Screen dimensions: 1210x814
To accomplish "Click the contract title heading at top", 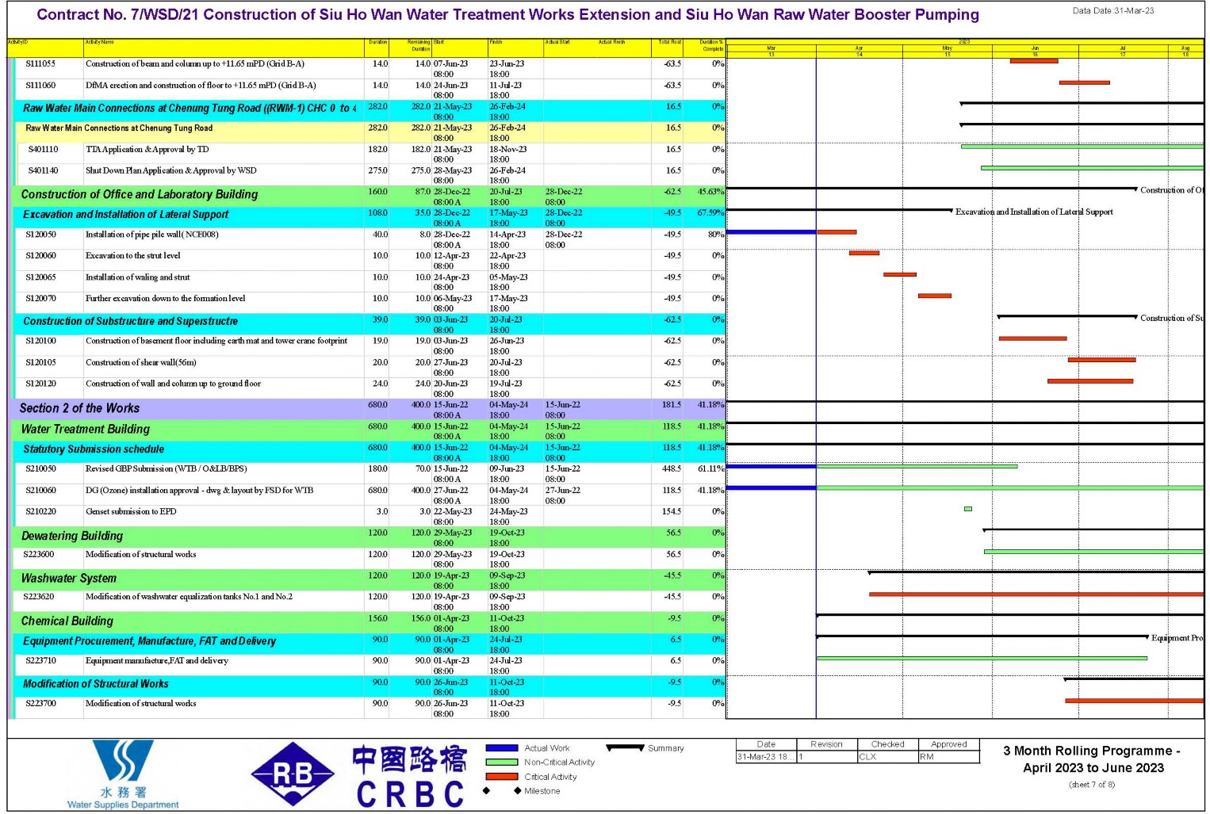I will pos(507,15).
